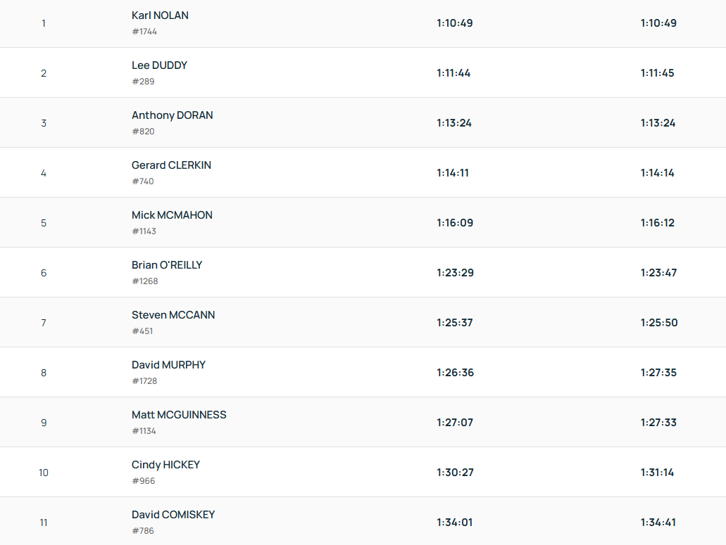
Task: Click bib number #786
Action: point(143,531)
